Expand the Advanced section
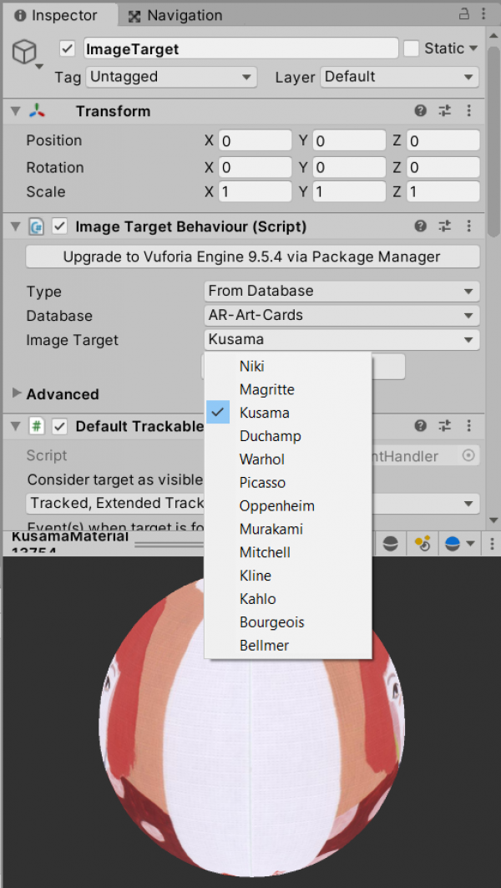The width and height of the screenshot is (501, 888). pyautogui.click(x=17, y=393)
